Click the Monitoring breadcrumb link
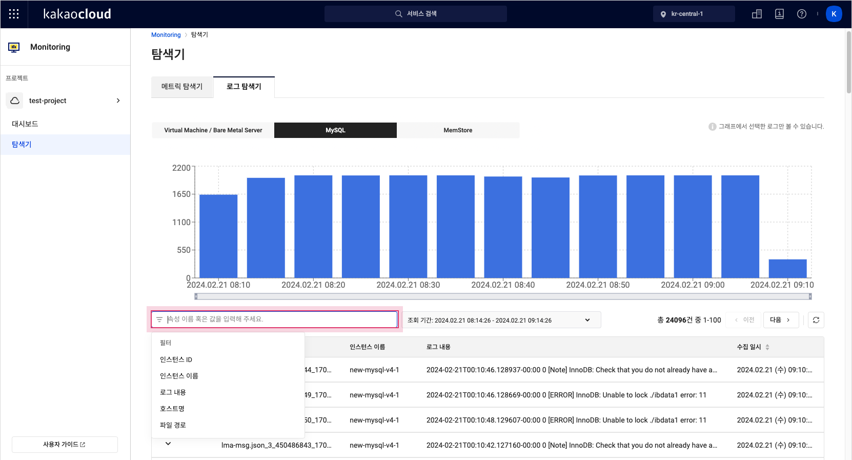The image size is (852, 460). [x=166, y=35]
